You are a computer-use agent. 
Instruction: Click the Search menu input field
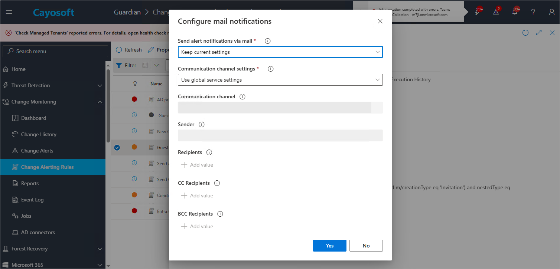coord(55,51)
